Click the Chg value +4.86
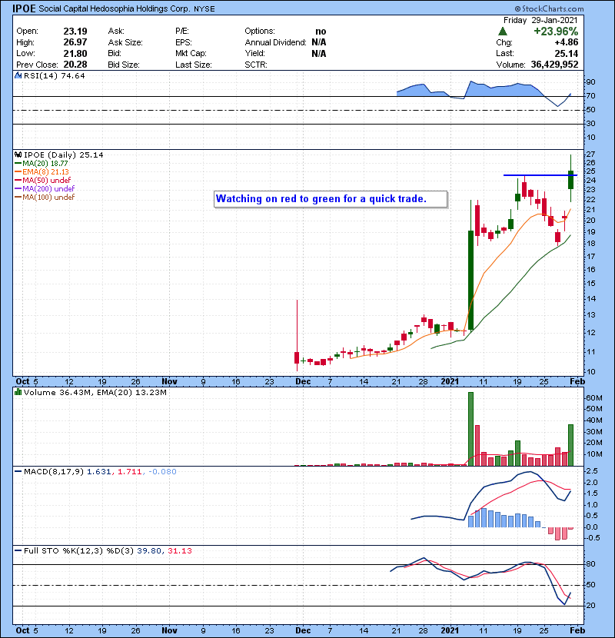 pos(566,42)
